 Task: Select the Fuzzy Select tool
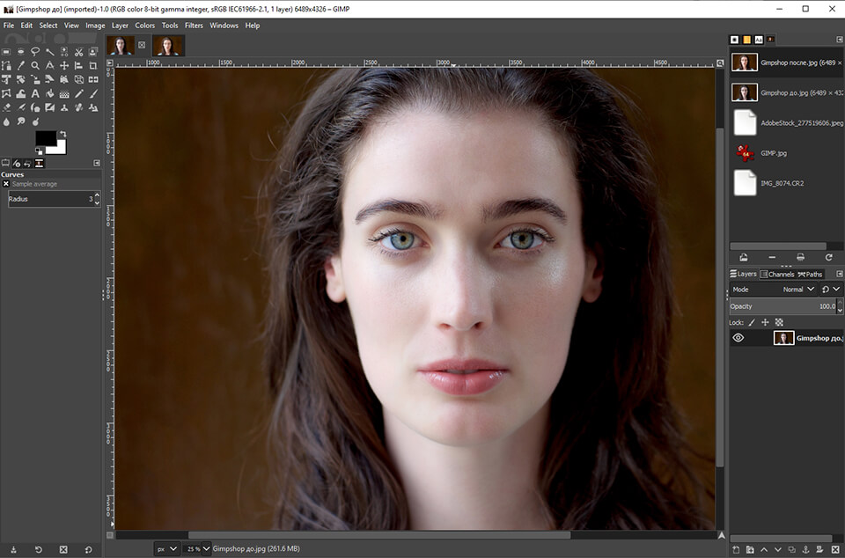point(49,51)
